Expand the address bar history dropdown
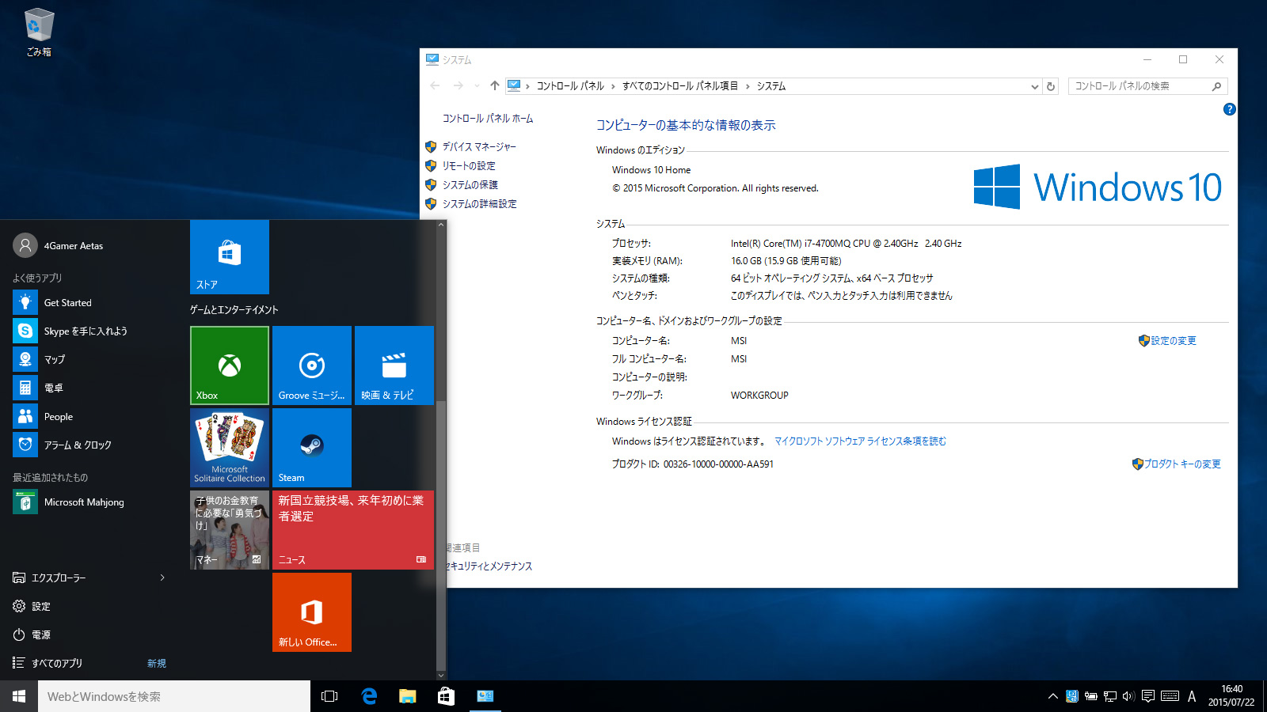 point(1034,86)
